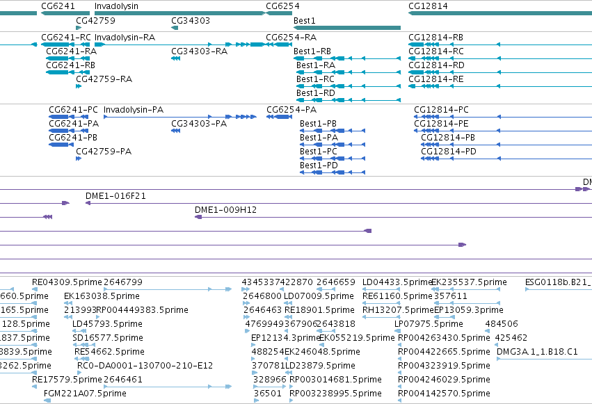This screenshot has height=404, width=592.
Task: Click EST label 2646799
Action: click(123, 282)
